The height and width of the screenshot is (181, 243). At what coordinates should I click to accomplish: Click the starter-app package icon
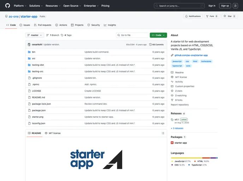172,143
